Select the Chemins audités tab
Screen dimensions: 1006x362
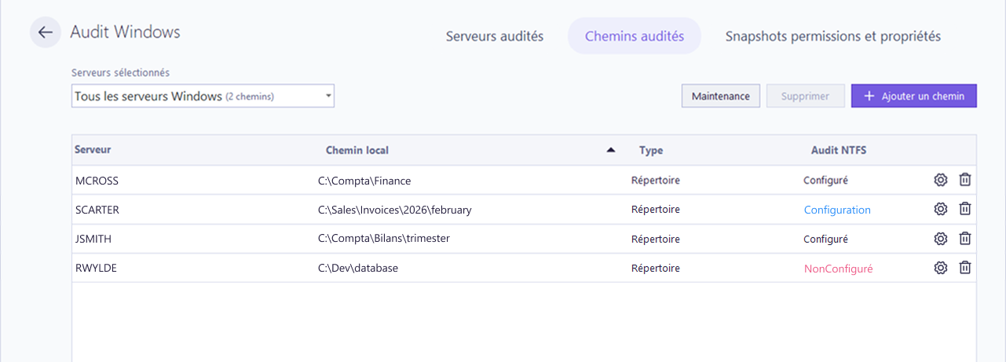(635, 36)
